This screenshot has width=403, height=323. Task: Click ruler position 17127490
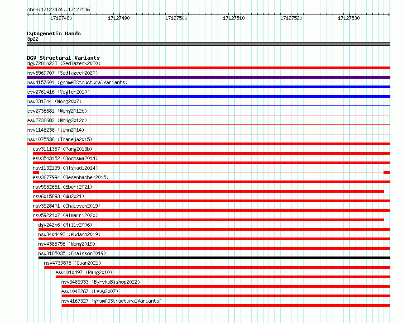pyautogui.click(x=119, y=18)
